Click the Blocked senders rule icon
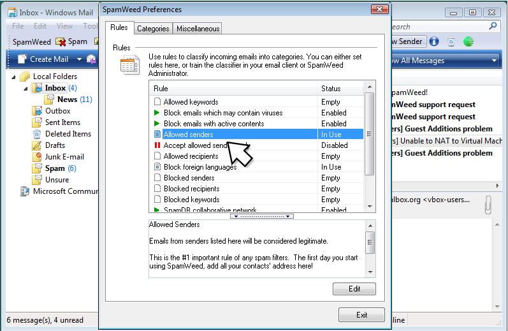The width and height of the screenshot is (508, 331). 157,178
